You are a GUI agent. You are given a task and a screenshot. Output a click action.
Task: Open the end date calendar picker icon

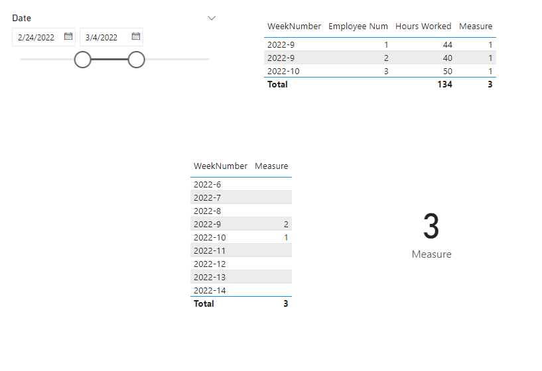136,36
